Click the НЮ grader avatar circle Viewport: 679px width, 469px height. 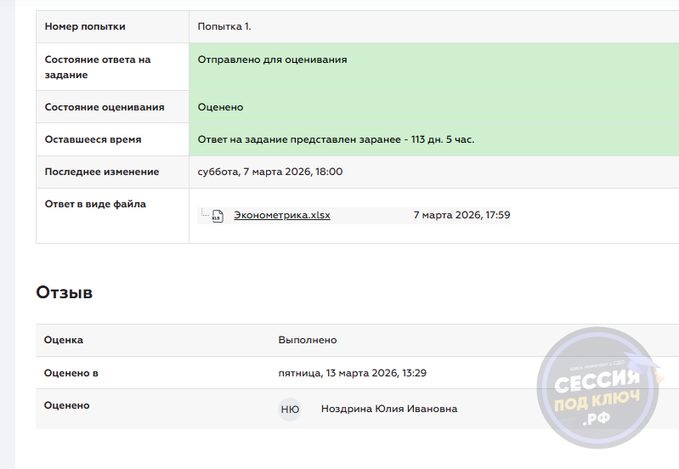pyautogui.click(x=290, y=410)
